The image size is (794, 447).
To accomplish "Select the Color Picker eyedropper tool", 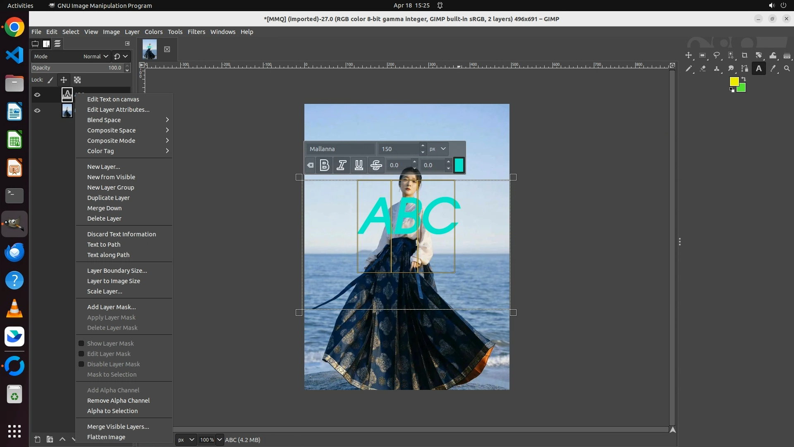I will coord(773,69).
